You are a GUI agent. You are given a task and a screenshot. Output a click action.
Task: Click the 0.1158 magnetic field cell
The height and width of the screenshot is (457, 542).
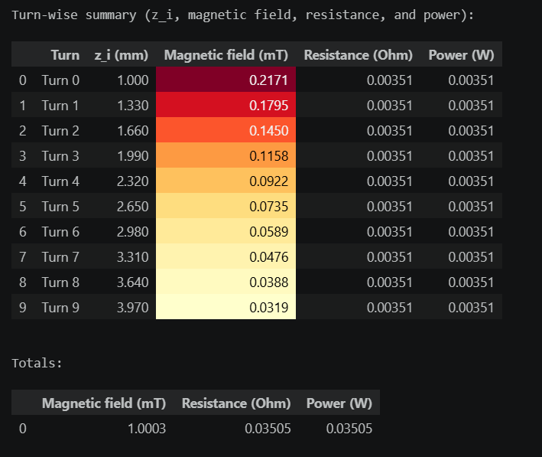click(x=226, y=155)
